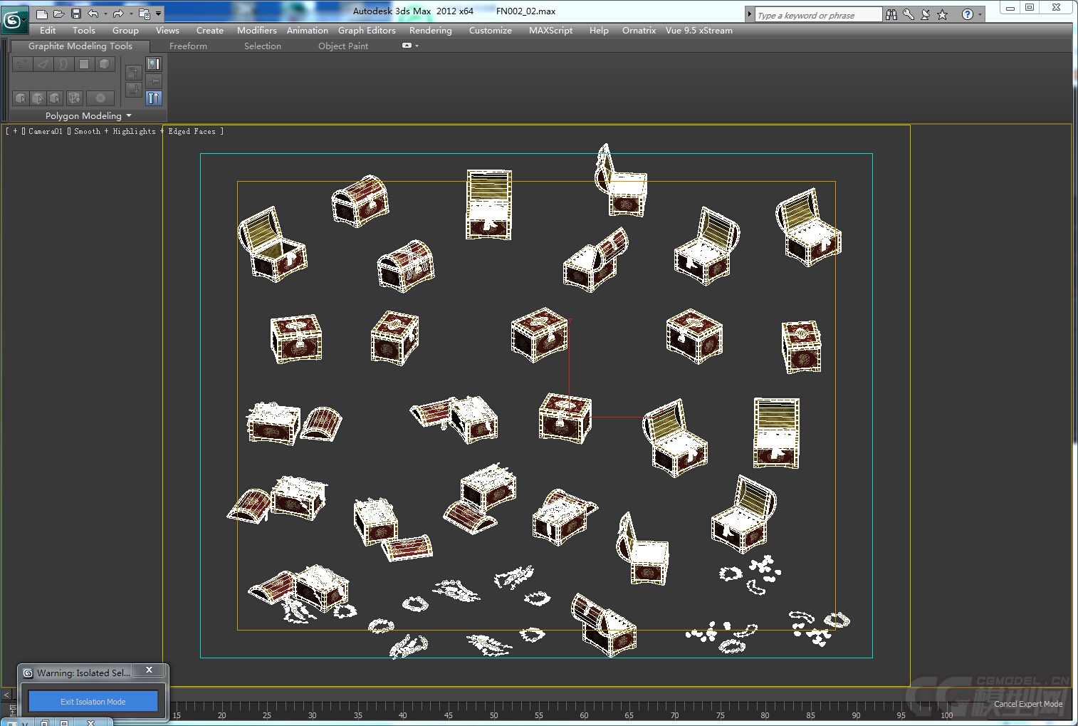Open the Rendering menu
The image size is (1078, 726).
430,31
